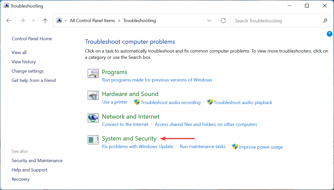The width and height of the screenshot is (334, 190).
Task: Open View all in the sidebar
Action: point(19,53)
